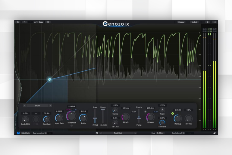Open the settings gear in top bar

(x=208, y=22)
